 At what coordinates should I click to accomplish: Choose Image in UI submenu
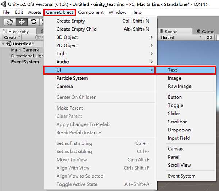[x=186, y=78]
